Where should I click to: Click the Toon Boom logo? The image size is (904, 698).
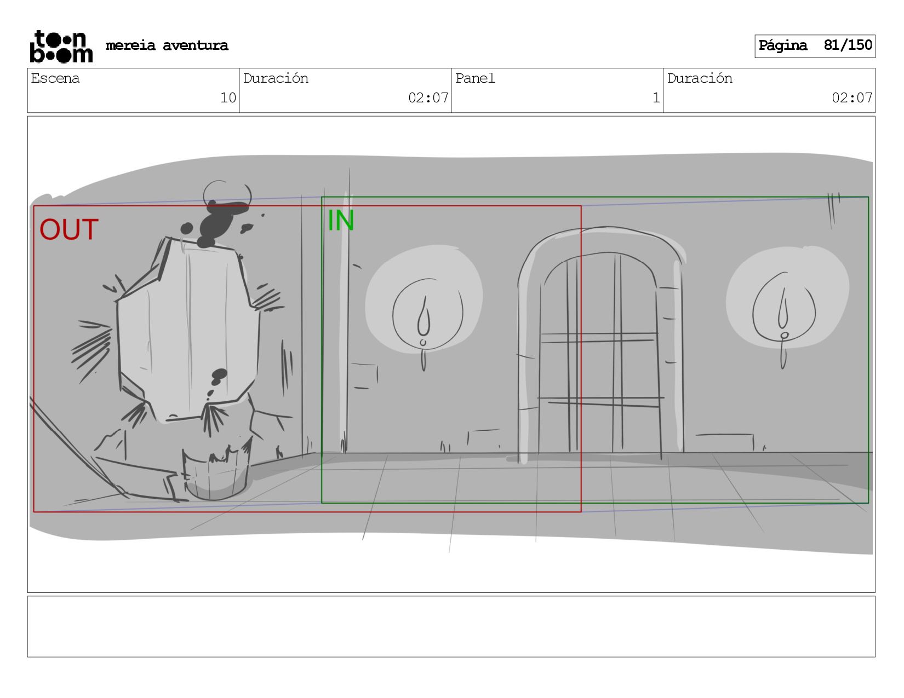pyautogui.click(x=61, y=47)
